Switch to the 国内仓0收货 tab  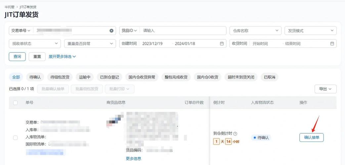tap(207, 77)
